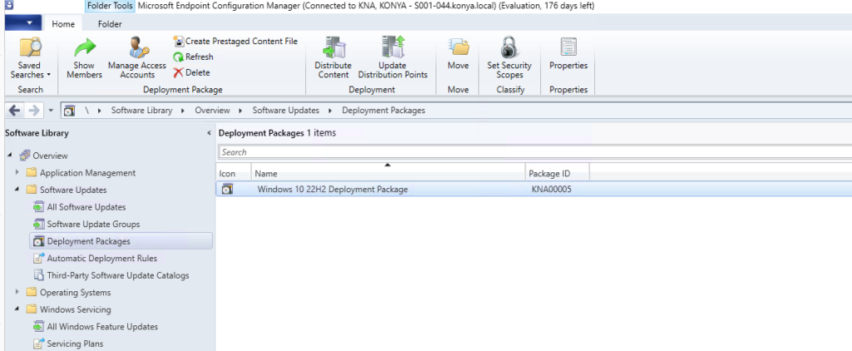Select Operating Systems in the tree
852x351 pixels.
pyautogui.click(x=75, y=292)
